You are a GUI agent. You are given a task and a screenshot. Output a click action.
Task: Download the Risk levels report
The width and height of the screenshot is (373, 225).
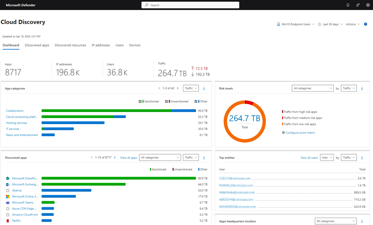(362, 88)
